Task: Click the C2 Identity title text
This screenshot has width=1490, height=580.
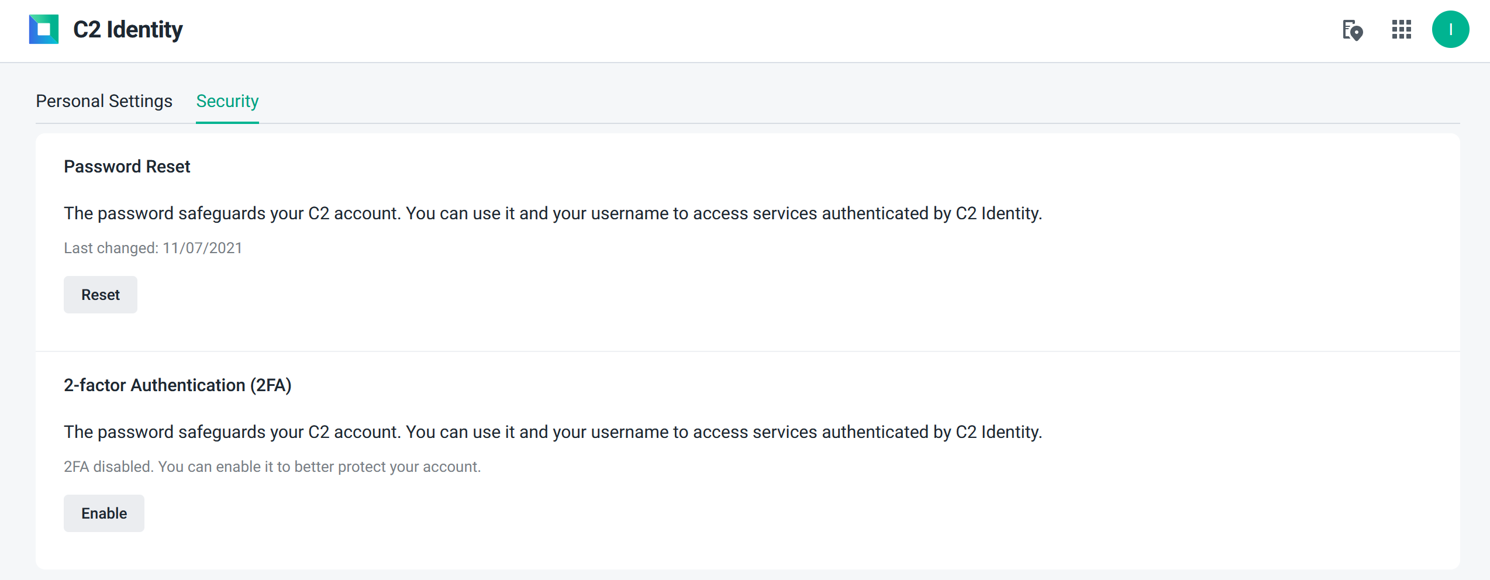Action: [128, 29]
